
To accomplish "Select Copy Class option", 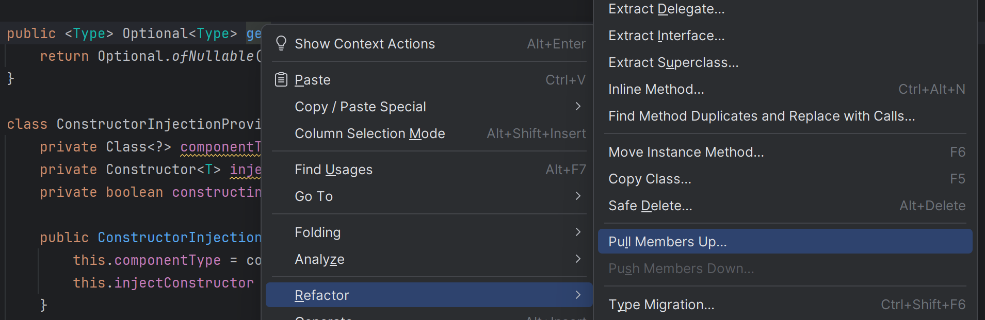I will tap(650, 179).
